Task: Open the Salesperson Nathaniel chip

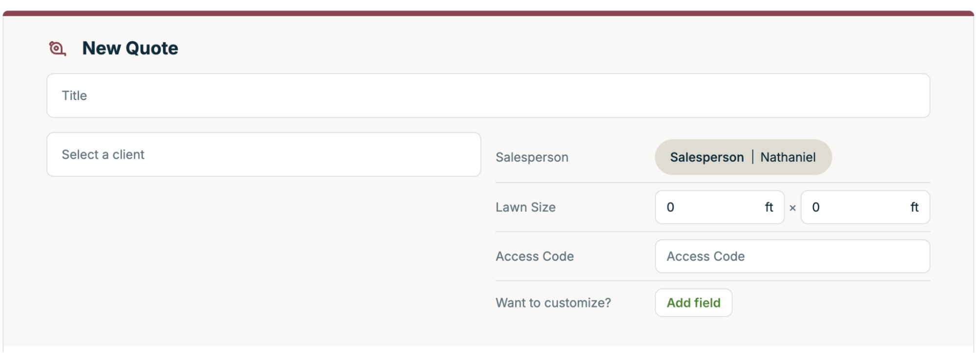Action: (x=743, y=157)
